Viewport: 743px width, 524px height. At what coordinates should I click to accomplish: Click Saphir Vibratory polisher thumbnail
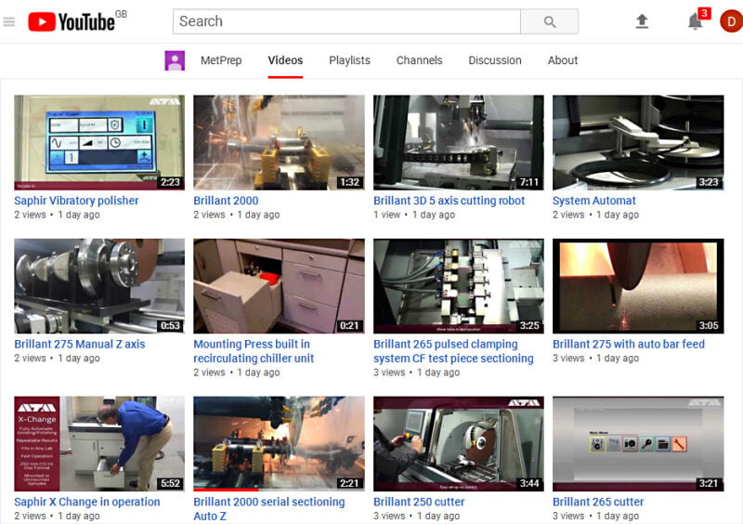pyautogui.click(x=99, y=142)
